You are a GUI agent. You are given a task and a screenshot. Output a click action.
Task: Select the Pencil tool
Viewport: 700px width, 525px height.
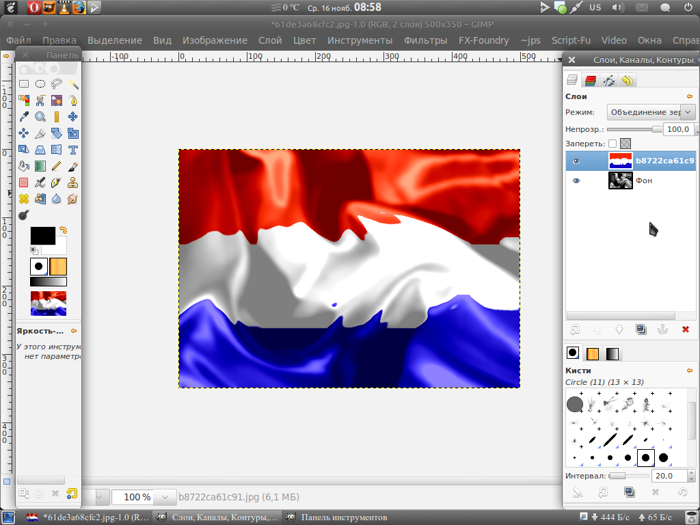[x=57, y=167]
